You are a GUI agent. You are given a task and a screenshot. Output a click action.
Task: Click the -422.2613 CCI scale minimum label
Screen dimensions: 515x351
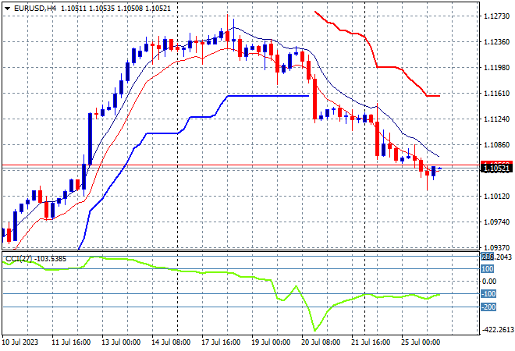pos(498,329)
